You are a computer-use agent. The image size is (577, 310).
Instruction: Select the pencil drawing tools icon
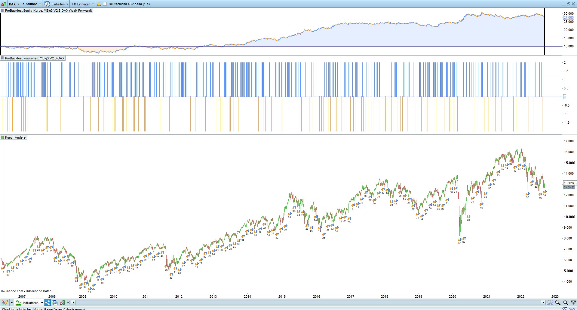[x=5, y=302]
